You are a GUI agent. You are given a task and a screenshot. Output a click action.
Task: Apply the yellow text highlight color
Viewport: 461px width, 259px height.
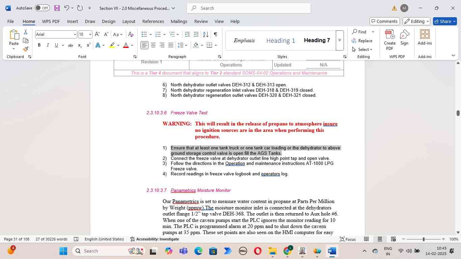coord(112,45)
